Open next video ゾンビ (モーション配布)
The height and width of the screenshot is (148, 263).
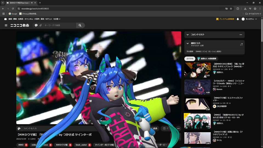[208, 52]
